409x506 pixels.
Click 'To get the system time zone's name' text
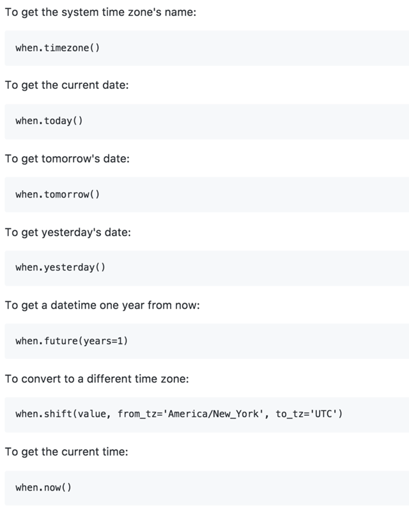click(100, 12)
